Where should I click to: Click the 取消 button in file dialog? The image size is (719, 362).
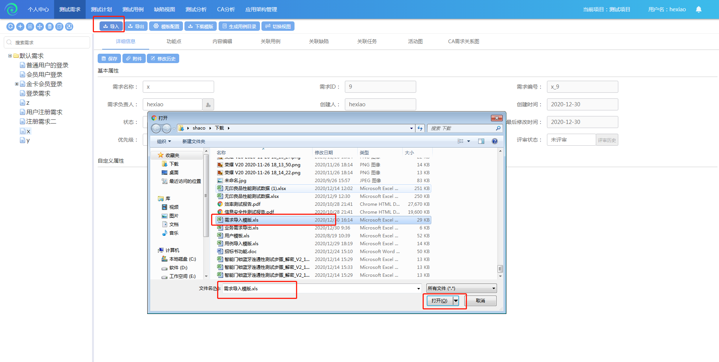[480, 301]
